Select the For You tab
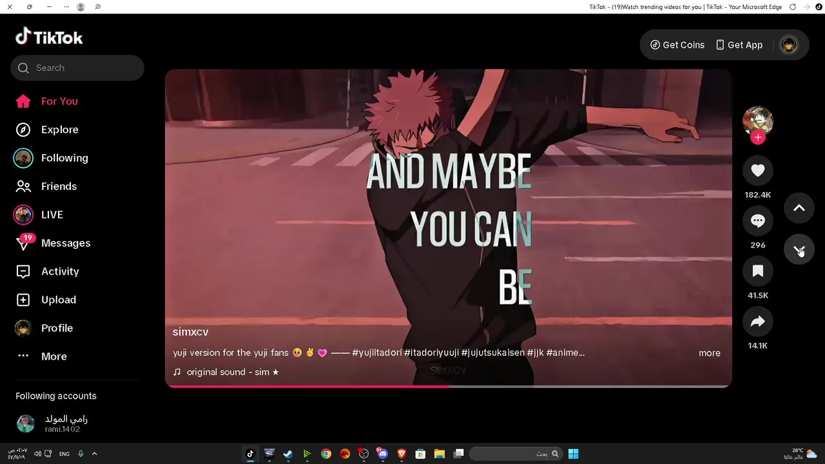Viewport: 825px width, 464px height. [59, 101]
